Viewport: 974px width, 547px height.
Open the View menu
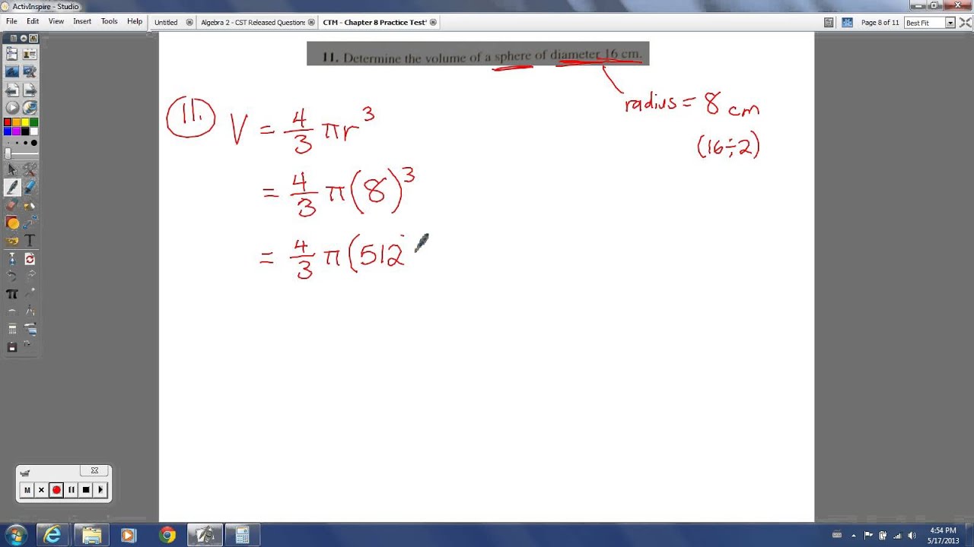tap(56, 22)
